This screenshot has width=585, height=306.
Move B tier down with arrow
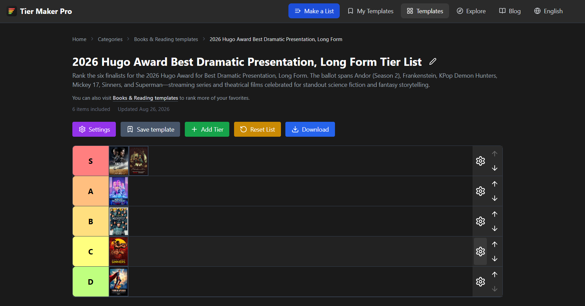coord(495,228)
